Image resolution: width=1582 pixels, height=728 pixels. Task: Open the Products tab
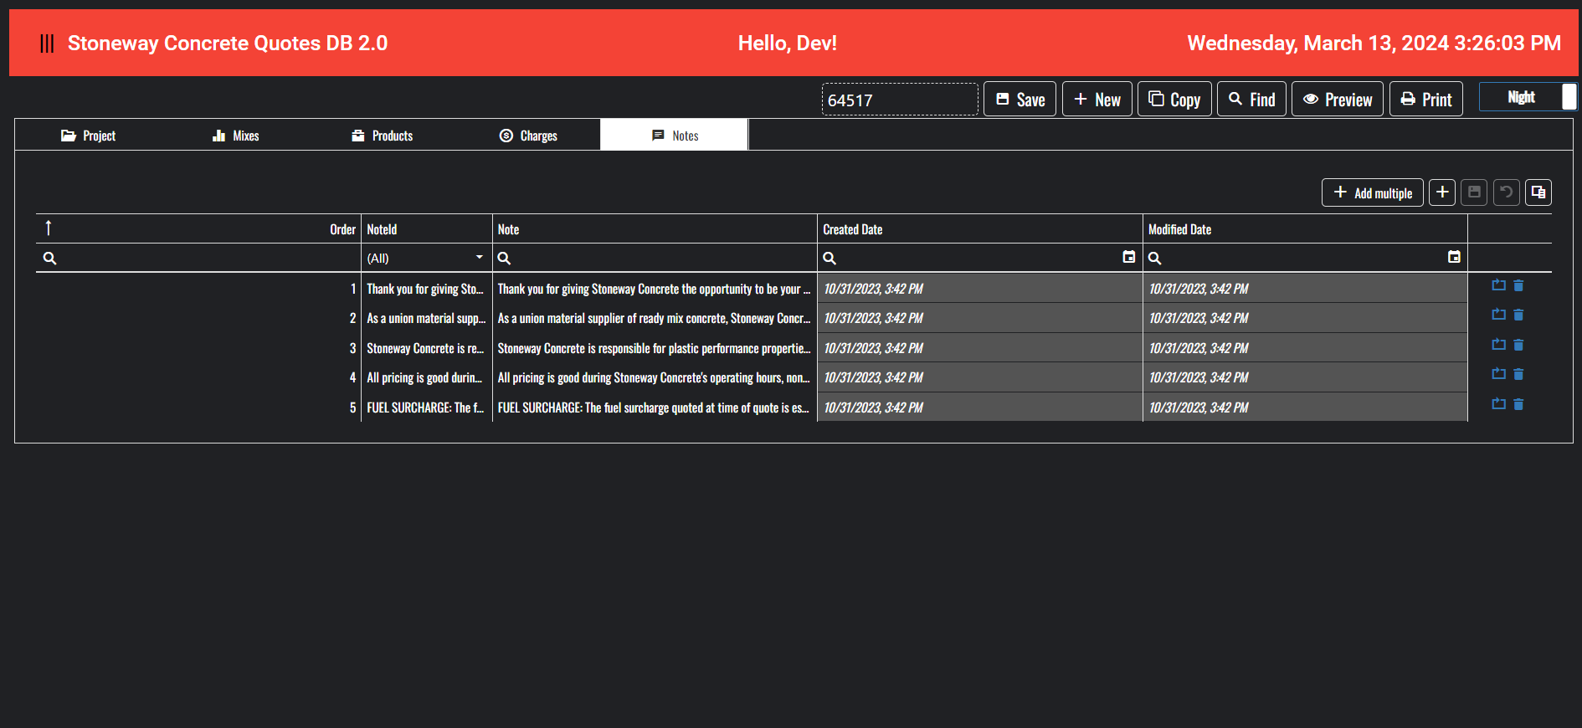tap(382, 136)
